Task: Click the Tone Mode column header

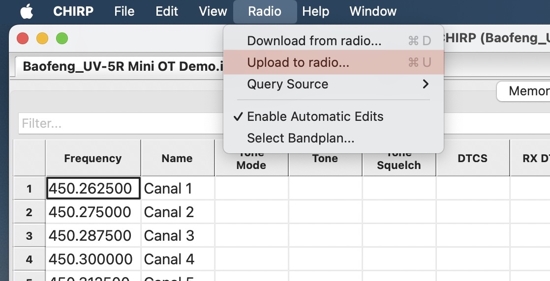Action: [x=251, y=164]
